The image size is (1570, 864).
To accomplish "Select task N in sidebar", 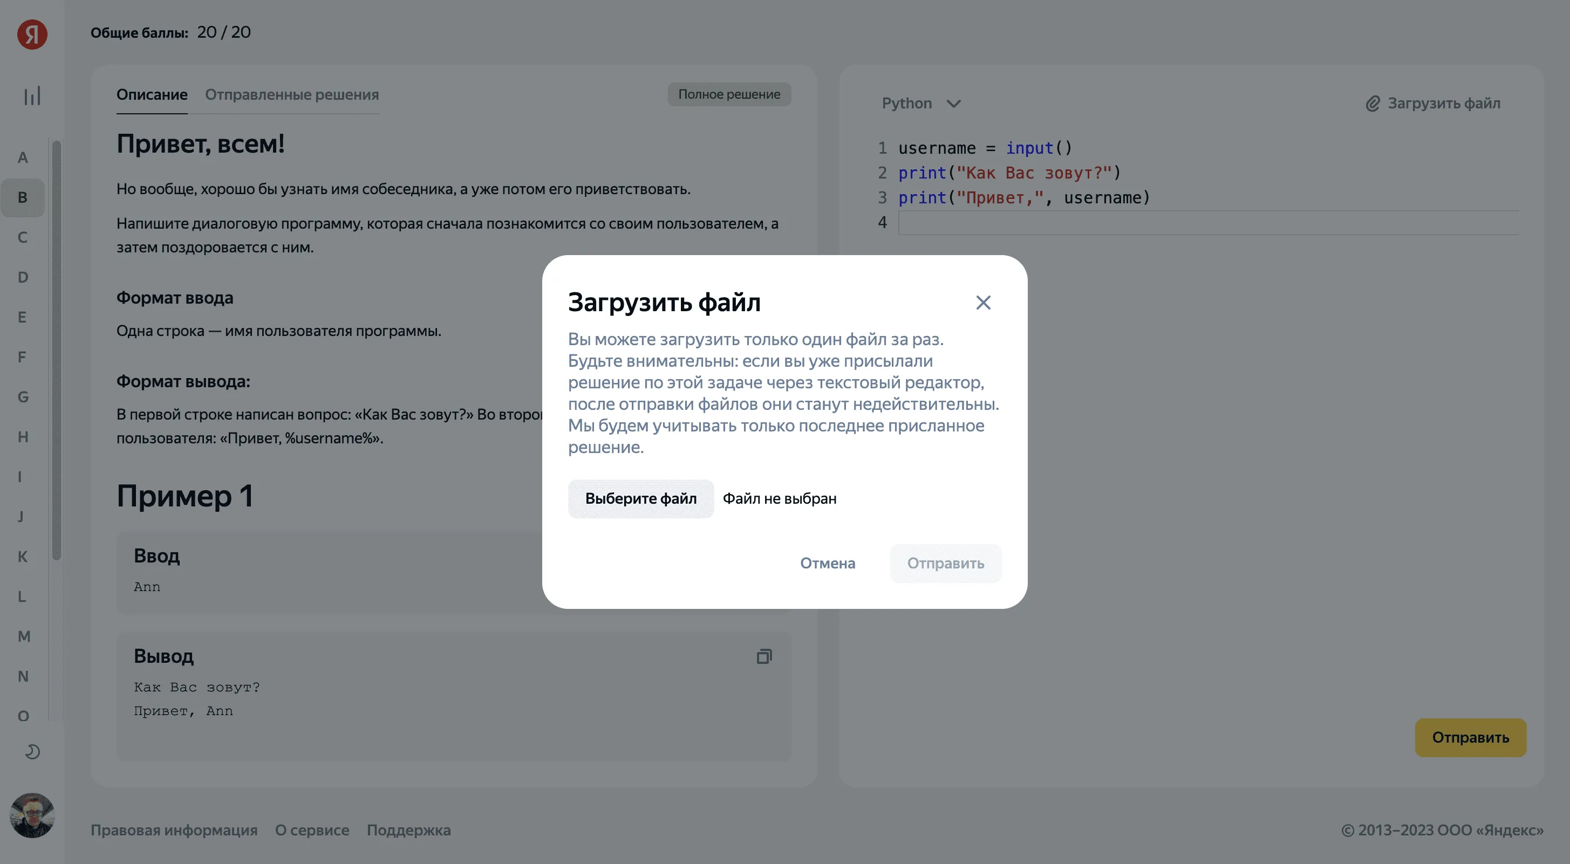I will point(23,676).
